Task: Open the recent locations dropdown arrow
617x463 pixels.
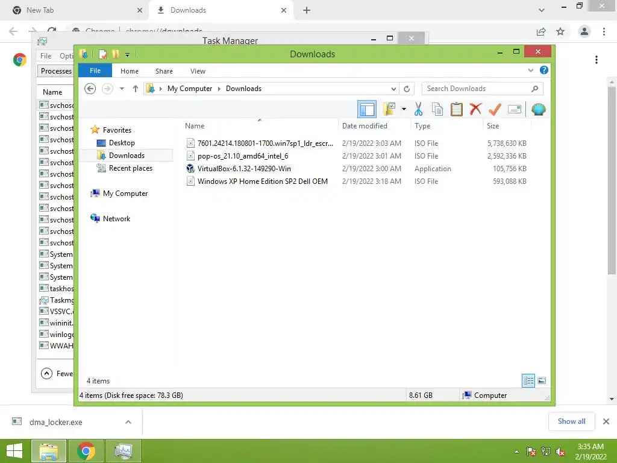Action: 122,89
